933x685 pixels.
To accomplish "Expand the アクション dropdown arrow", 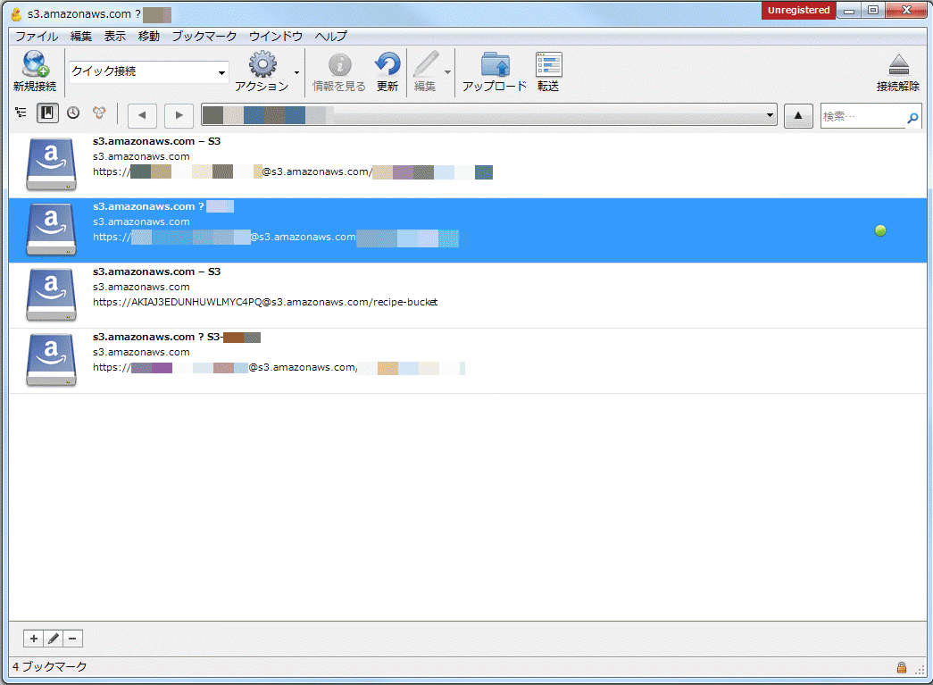I will (x=297, y=72).
